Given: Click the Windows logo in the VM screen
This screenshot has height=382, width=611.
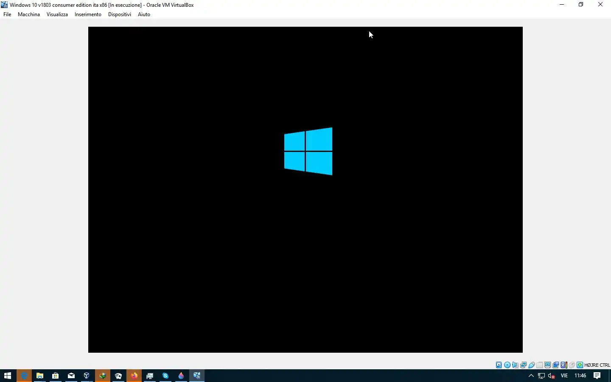Looking at the screenshot, I should 308,151.
